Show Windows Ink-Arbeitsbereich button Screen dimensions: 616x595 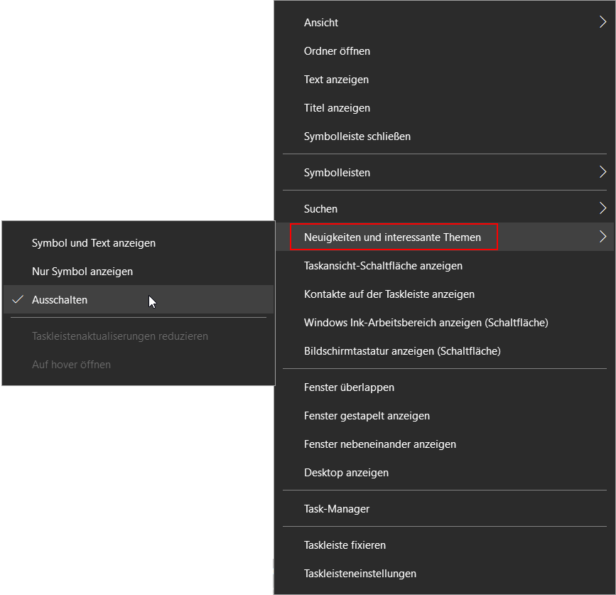pos(426,323)
